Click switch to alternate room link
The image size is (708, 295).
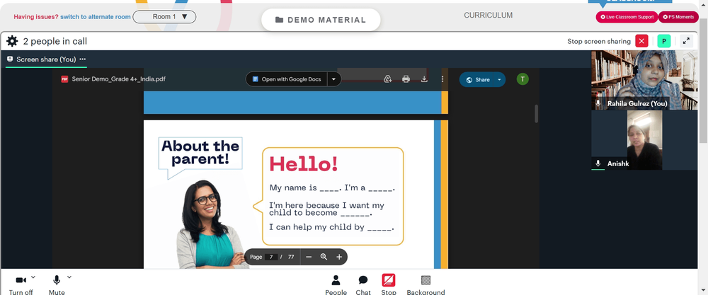pyautogui.click(x=96, y=17)
